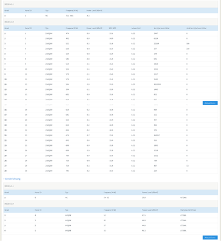The width and height of the screenshot is (222, 243).
Task: Select the Senderichtung section heading
Action: tap(12, 179)
